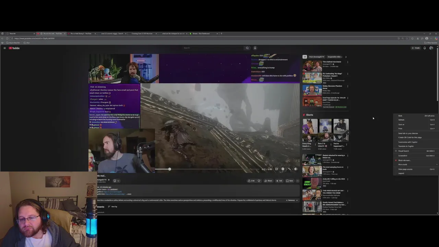Switch to Crossing Core 2.2 tab

(142, 34)
